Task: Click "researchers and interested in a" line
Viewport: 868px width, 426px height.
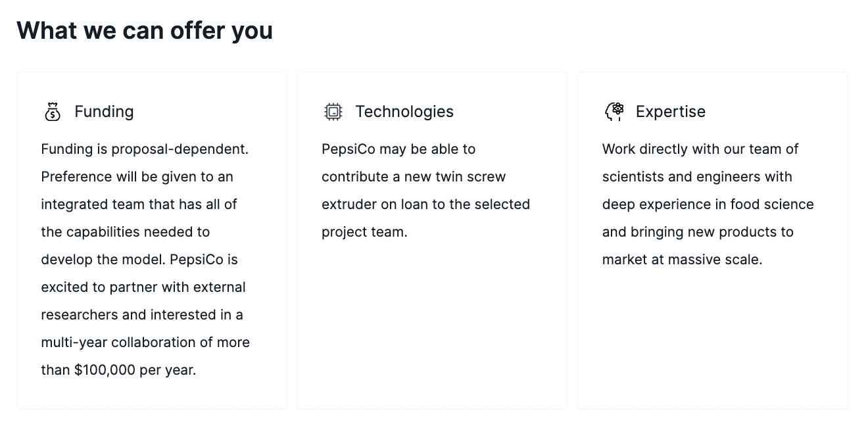Action: [142, 315]
